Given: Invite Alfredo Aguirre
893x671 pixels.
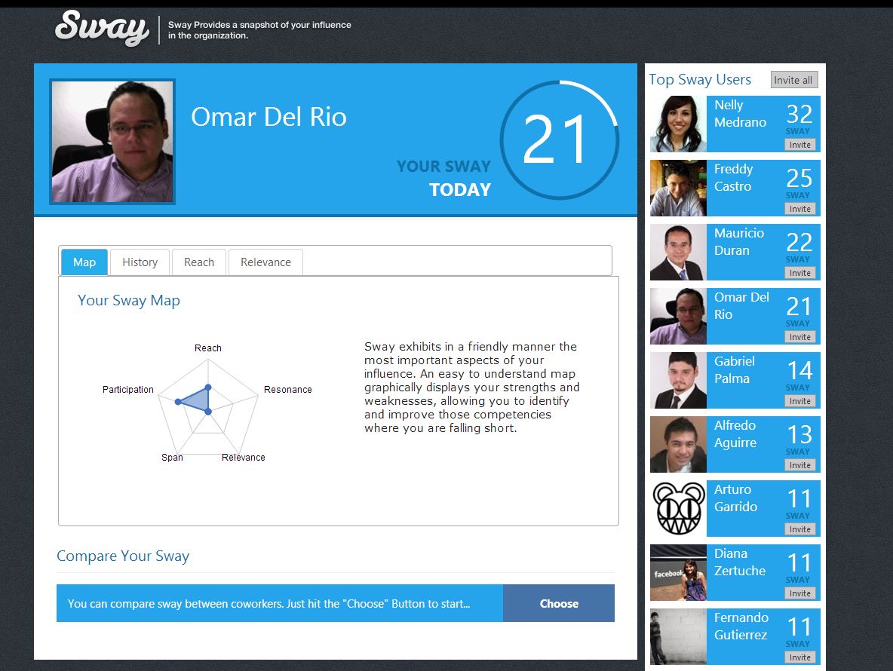Looking at the screenshot, I should click(x=799, y=465).
